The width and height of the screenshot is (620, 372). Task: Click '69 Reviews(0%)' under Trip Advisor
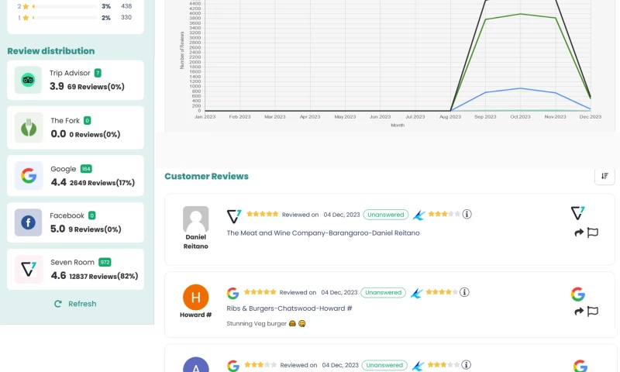click(95, 87)
